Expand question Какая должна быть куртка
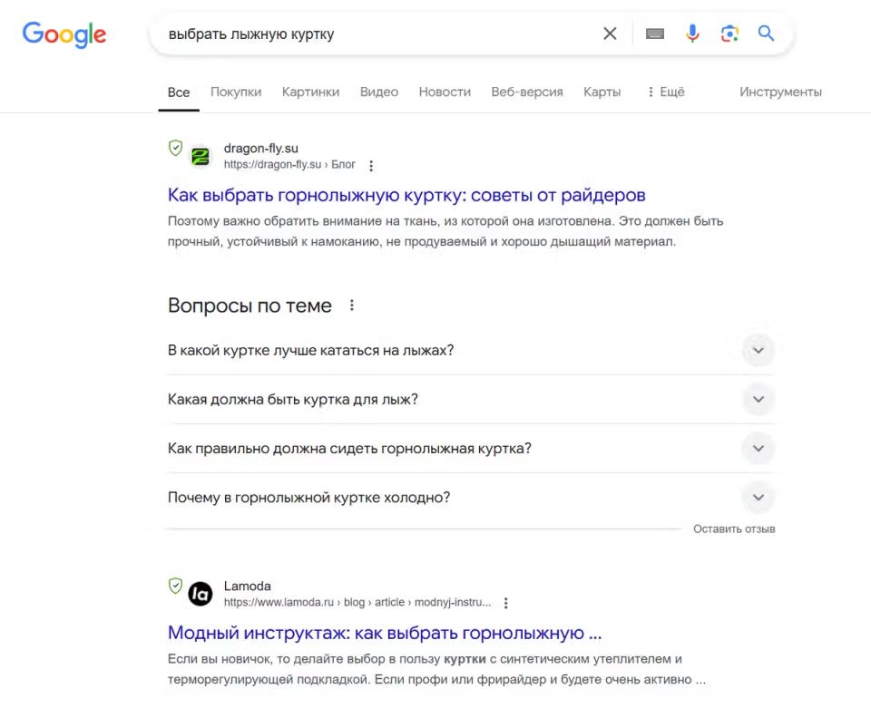Image resolution: width=871 pixels, height=708 pixels. coord(758,399)
